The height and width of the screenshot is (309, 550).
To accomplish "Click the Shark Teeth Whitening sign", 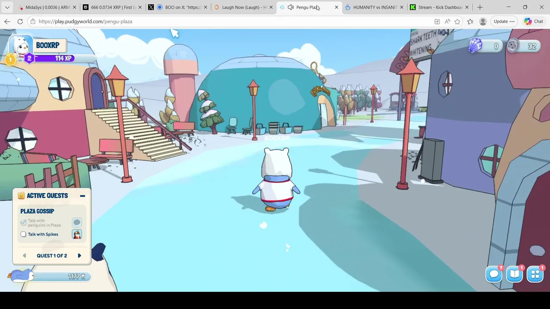I will click(x=424, y=44).
